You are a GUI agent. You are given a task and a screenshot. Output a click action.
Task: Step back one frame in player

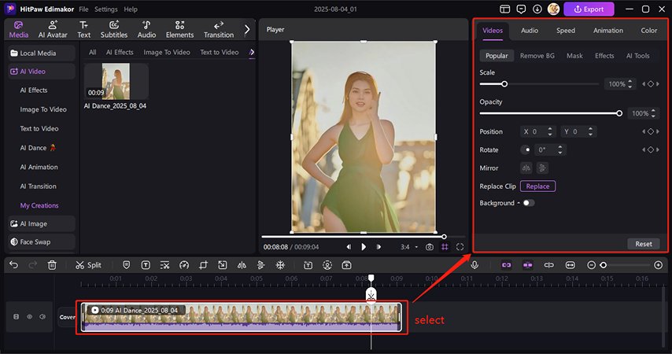(349, 247)
